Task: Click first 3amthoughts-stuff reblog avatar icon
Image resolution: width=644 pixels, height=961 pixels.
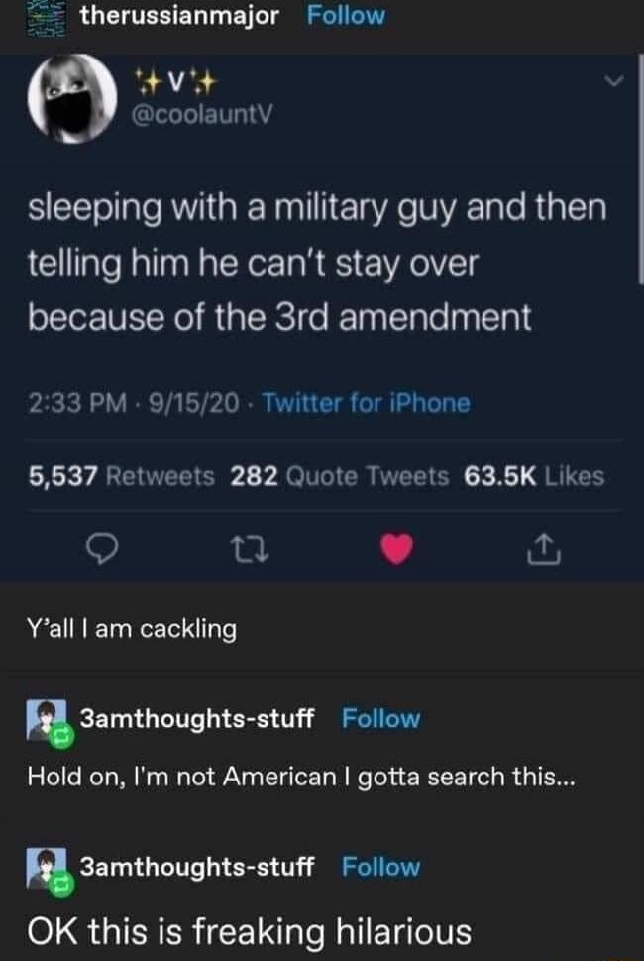Action: 49,721
